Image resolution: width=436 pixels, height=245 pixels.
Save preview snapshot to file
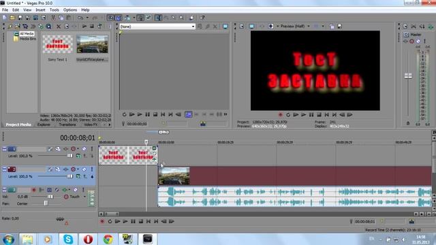pyautogui.click(x=339, y=27)
